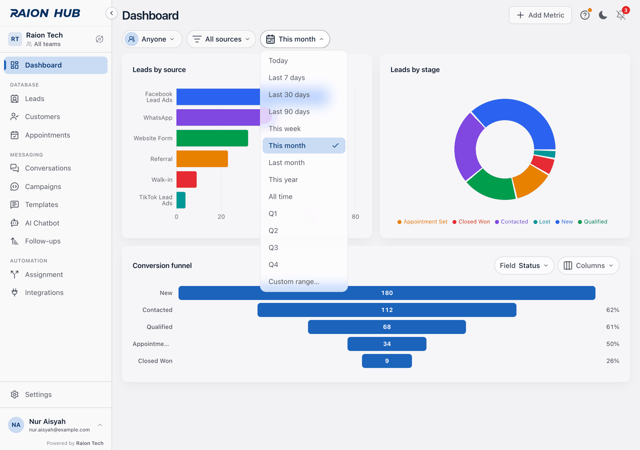This screenshot has height=450, width=640.
Task: Toggle the Qualified legend series
Action: (592, 222)
